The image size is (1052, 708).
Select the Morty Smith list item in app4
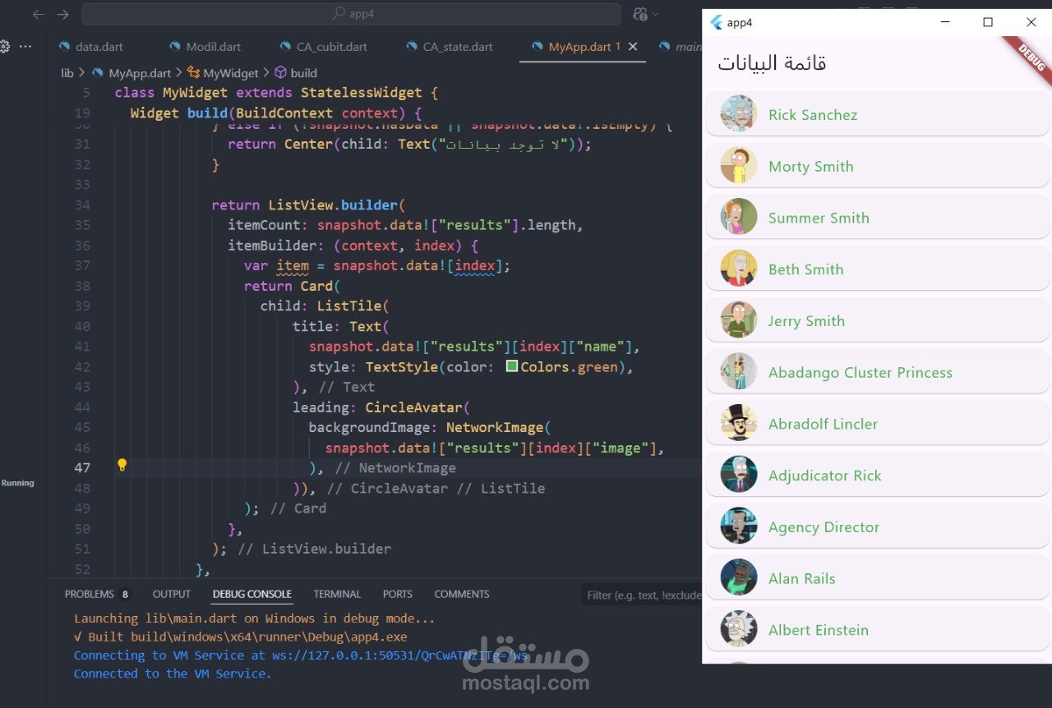pyautogui.click(x=878, y=166)
